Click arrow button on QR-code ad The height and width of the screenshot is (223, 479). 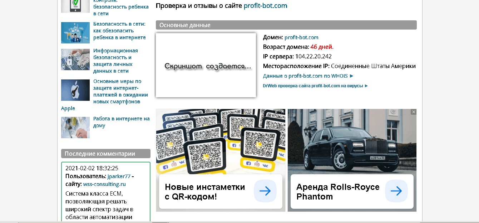(x=265, y=191)
